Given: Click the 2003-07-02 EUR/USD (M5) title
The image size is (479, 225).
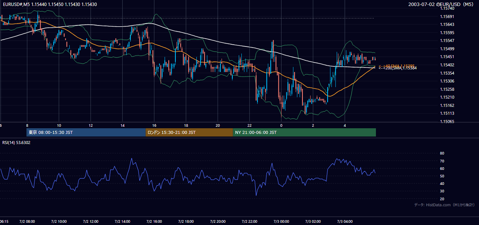Looking at the screenshot, I should 442,4.
